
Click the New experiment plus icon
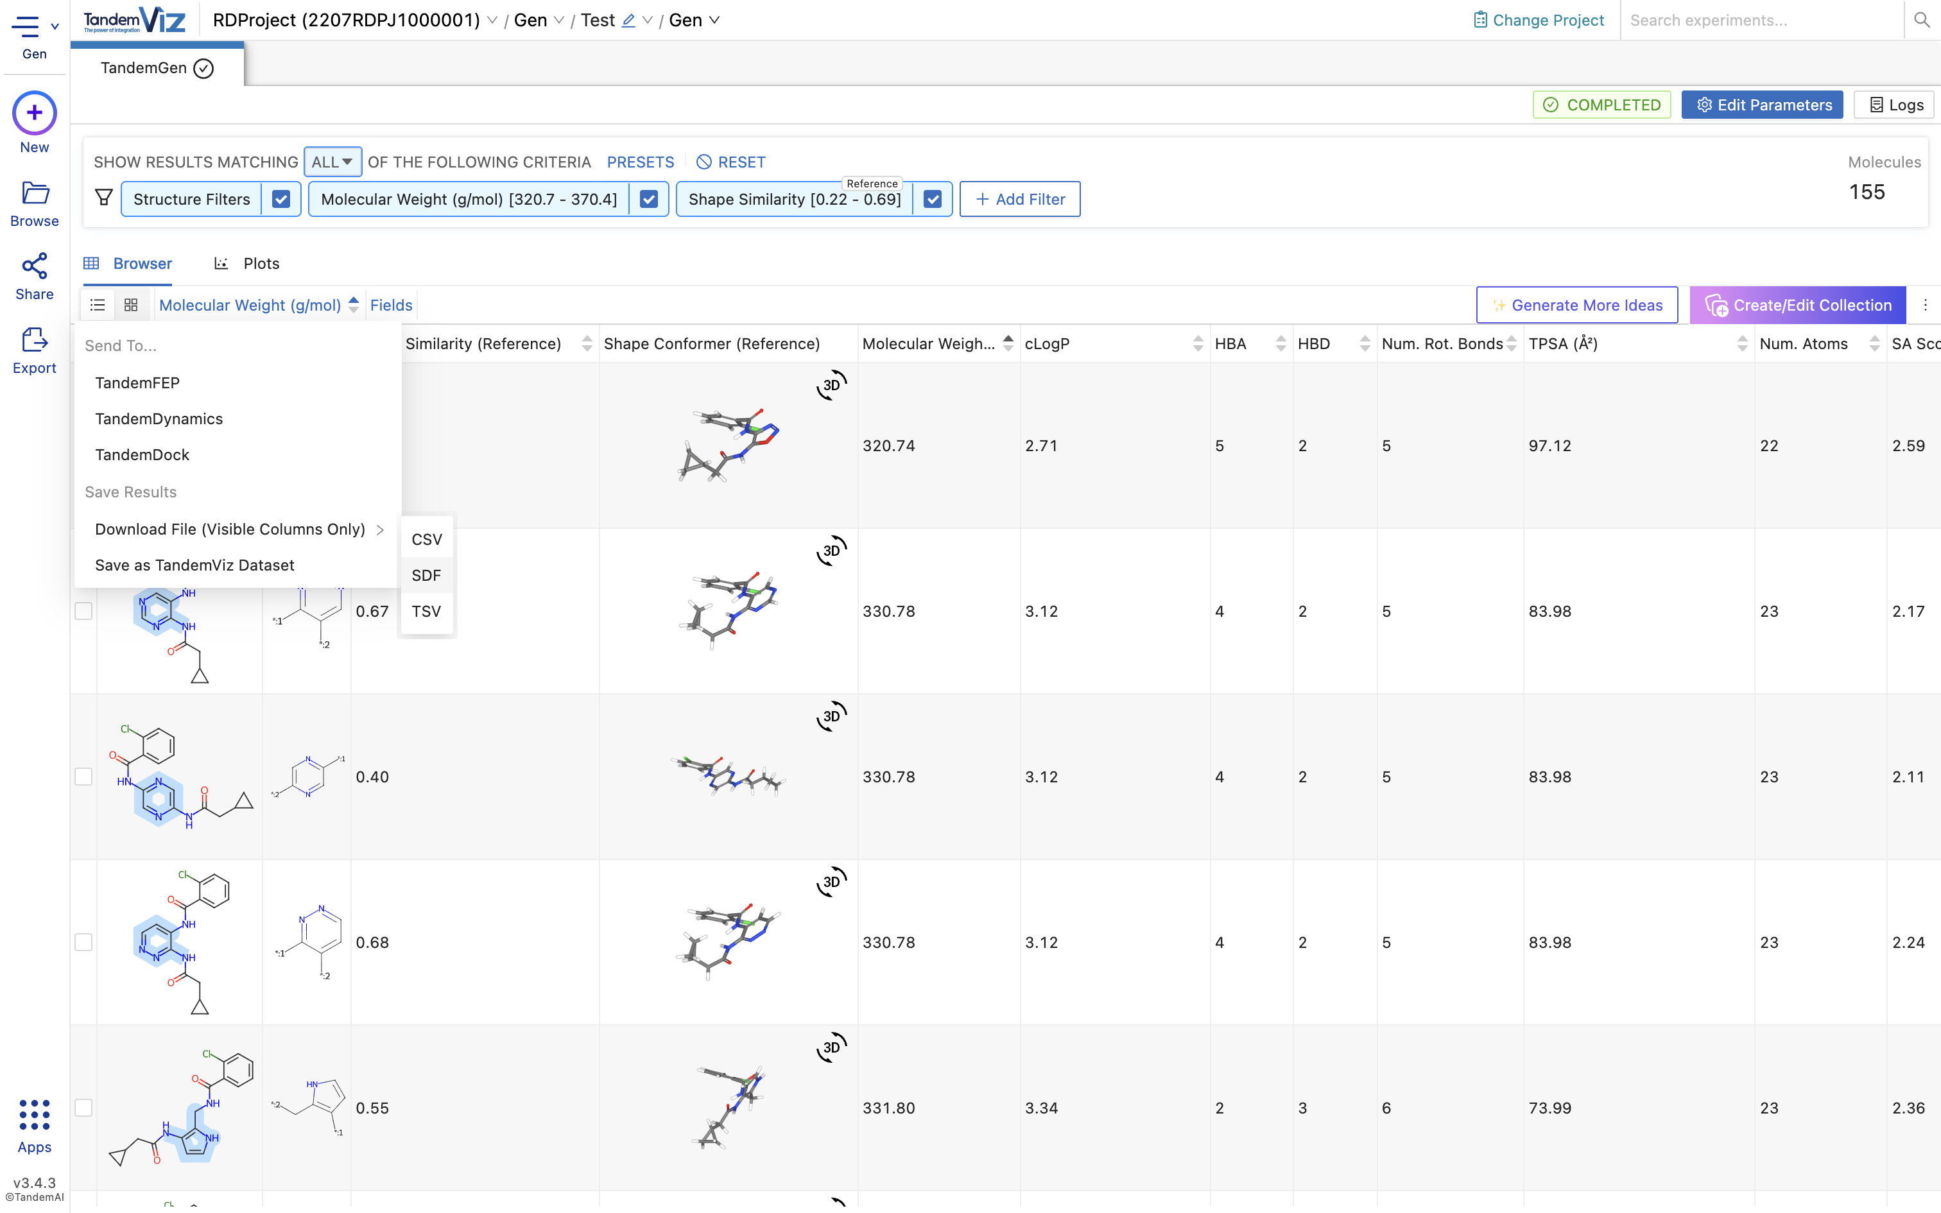click(35, 113)
